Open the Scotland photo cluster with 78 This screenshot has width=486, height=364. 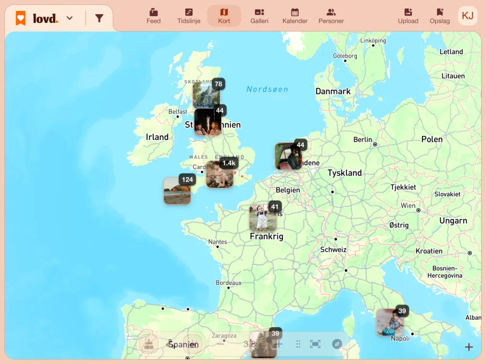coord(207,94)
